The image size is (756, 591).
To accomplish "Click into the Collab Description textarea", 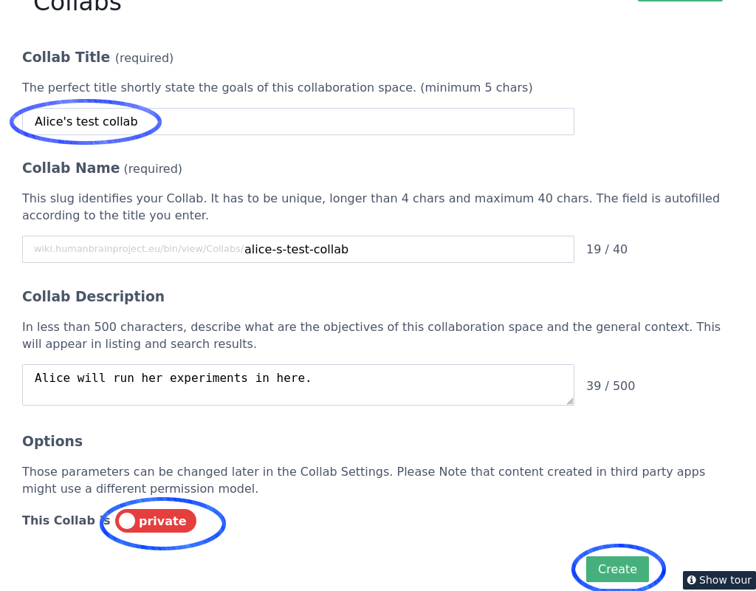I will click(298, 384).
